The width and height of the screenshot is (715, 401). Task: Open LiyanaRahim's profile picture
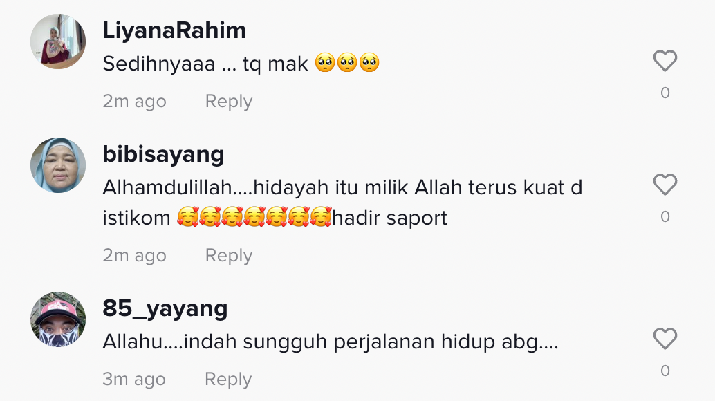pyautogui.click(x=58, y=41)
